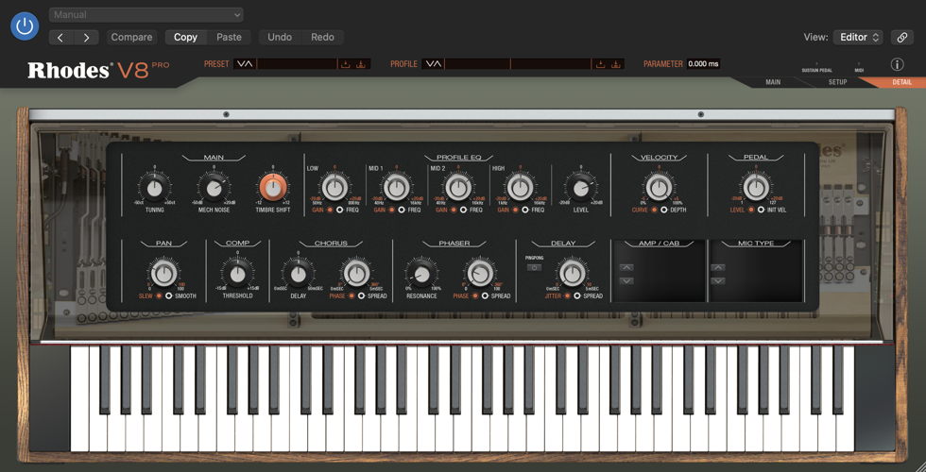The image size is (926, 472).
Task: Click the Paste button
Action: 229,37
